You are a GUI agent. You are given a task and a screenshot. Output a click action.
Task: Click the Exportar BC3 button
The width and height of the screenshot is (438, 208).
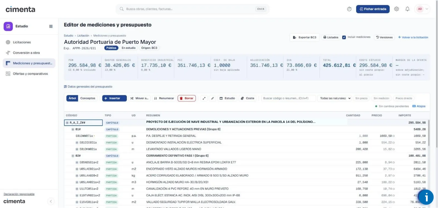tap(305, 37)
